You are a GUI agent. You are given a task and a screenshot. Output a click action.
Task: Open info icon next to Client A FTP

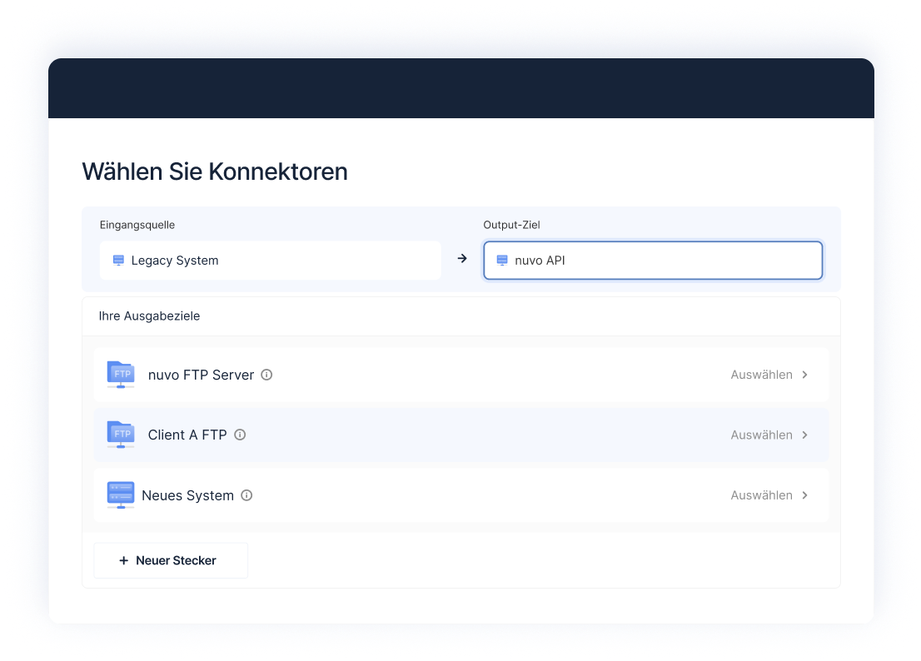coord(240,435)
